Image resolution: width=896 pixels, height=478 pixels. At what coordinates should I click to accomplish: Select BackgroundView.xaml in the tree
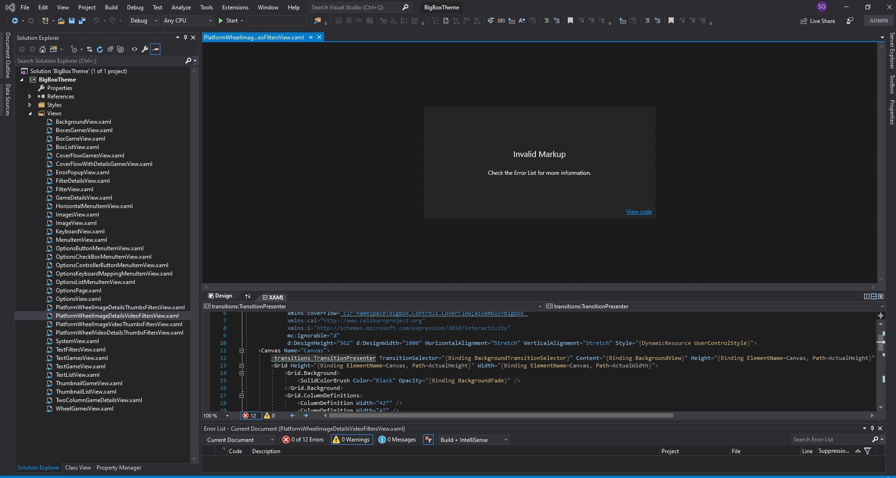[x=83, y=122]
